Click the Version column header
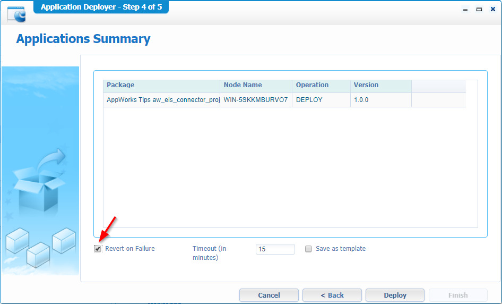 [380, 85]
